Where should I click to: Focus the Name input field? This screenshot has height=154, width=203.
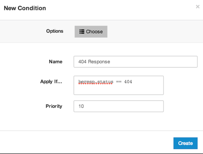[x=135, y=62]
